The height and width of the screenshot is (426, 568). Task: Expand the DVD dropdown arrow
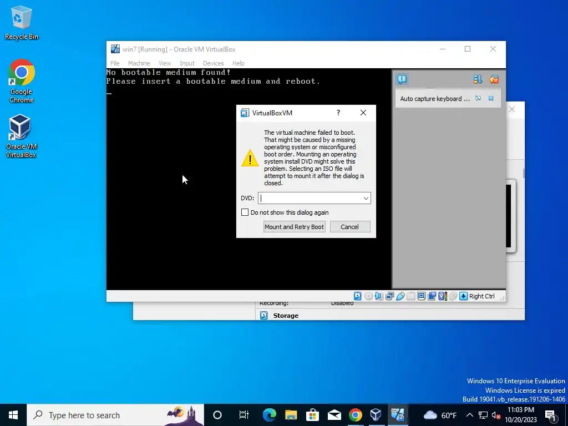pyautogui.click(x=366, y=198)
